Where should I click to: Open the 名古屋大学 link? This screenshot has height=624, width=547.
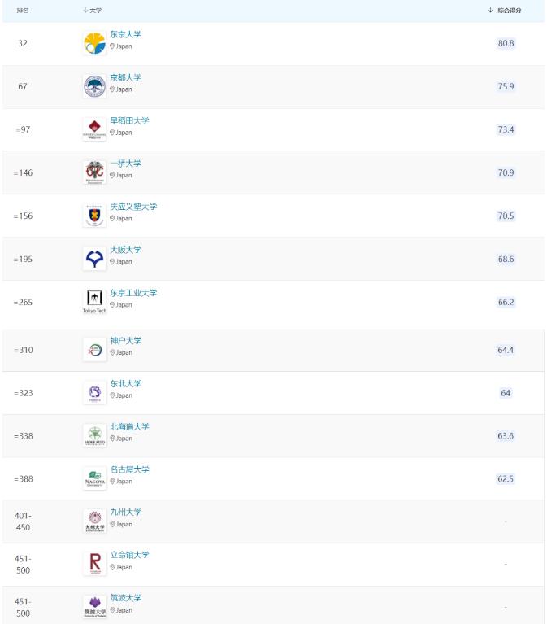[x=129, y=470]
